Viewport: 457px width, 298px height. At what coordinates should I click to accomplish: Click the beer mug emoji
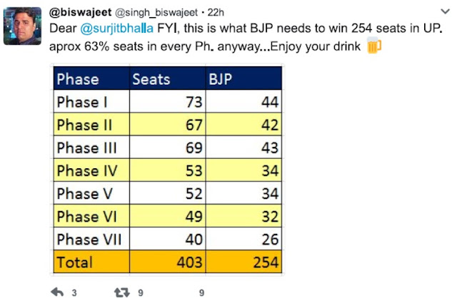[x=373, y=45]
